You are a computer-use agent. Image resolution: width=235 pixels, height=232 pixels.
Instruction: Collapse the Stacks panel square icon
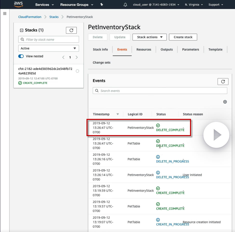21,30
